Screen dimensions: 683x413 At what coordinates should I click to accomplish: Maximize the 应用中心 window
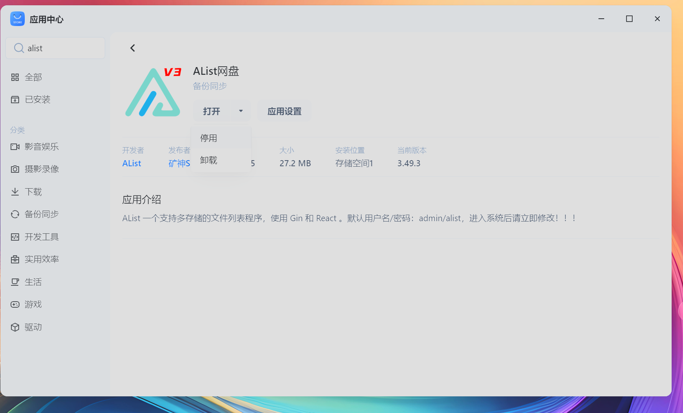629,19
